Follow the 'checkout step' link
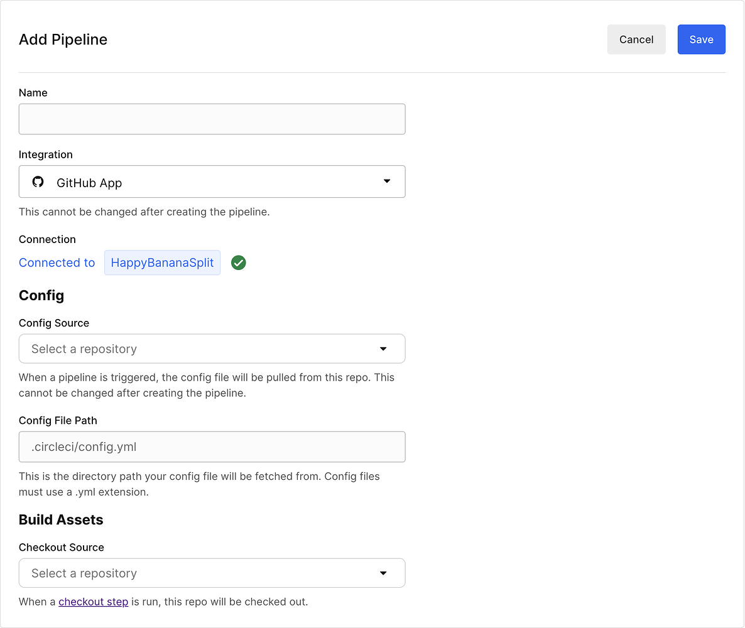The image size is (745, 628). coord(93,602)
